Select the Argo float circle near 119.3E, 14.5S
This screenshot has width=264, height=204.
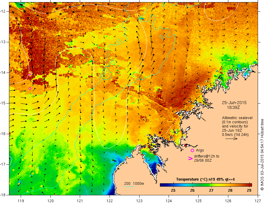(30, 89)
